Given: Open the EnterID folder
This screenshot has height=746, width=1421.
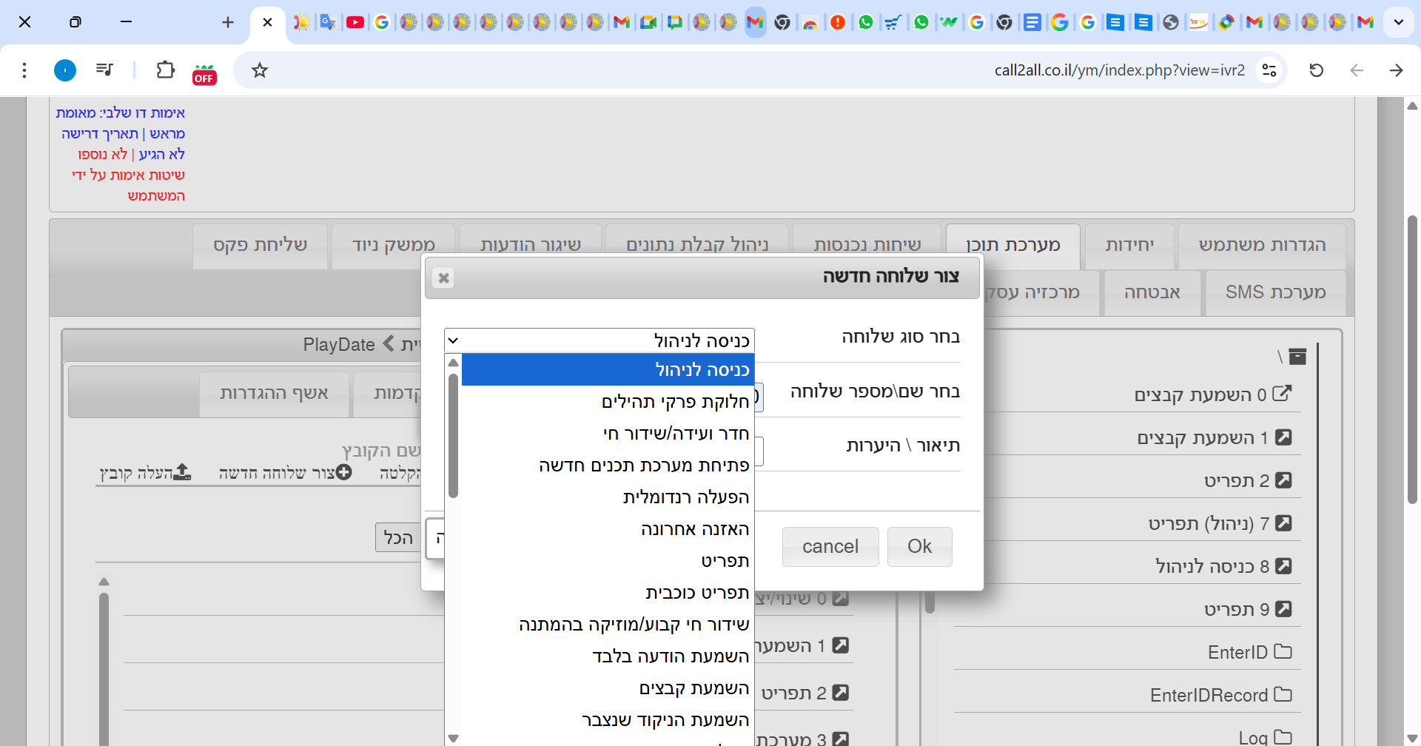Looking at the screenshot, I should [1283, 652].
